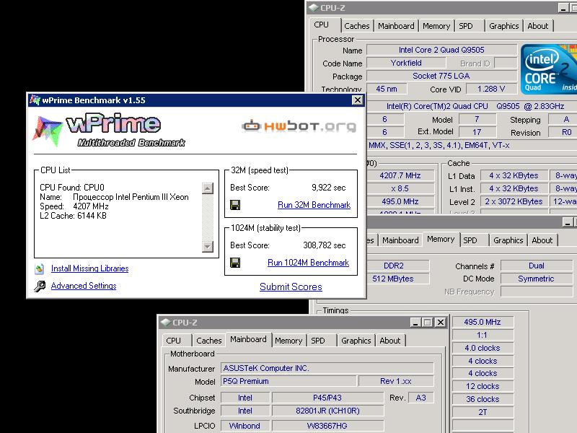Click the Channels Dual field
The width and height of the screenshot is (577, 433).
537,266
